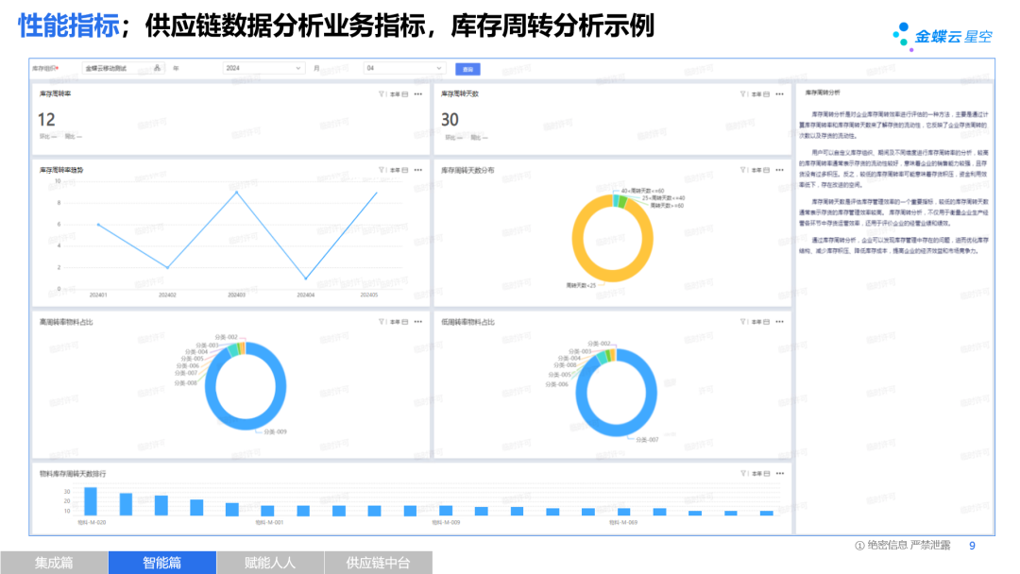Open the 赋能人人 tab
Screen dimensions: 1020x574
pos(270,563)
